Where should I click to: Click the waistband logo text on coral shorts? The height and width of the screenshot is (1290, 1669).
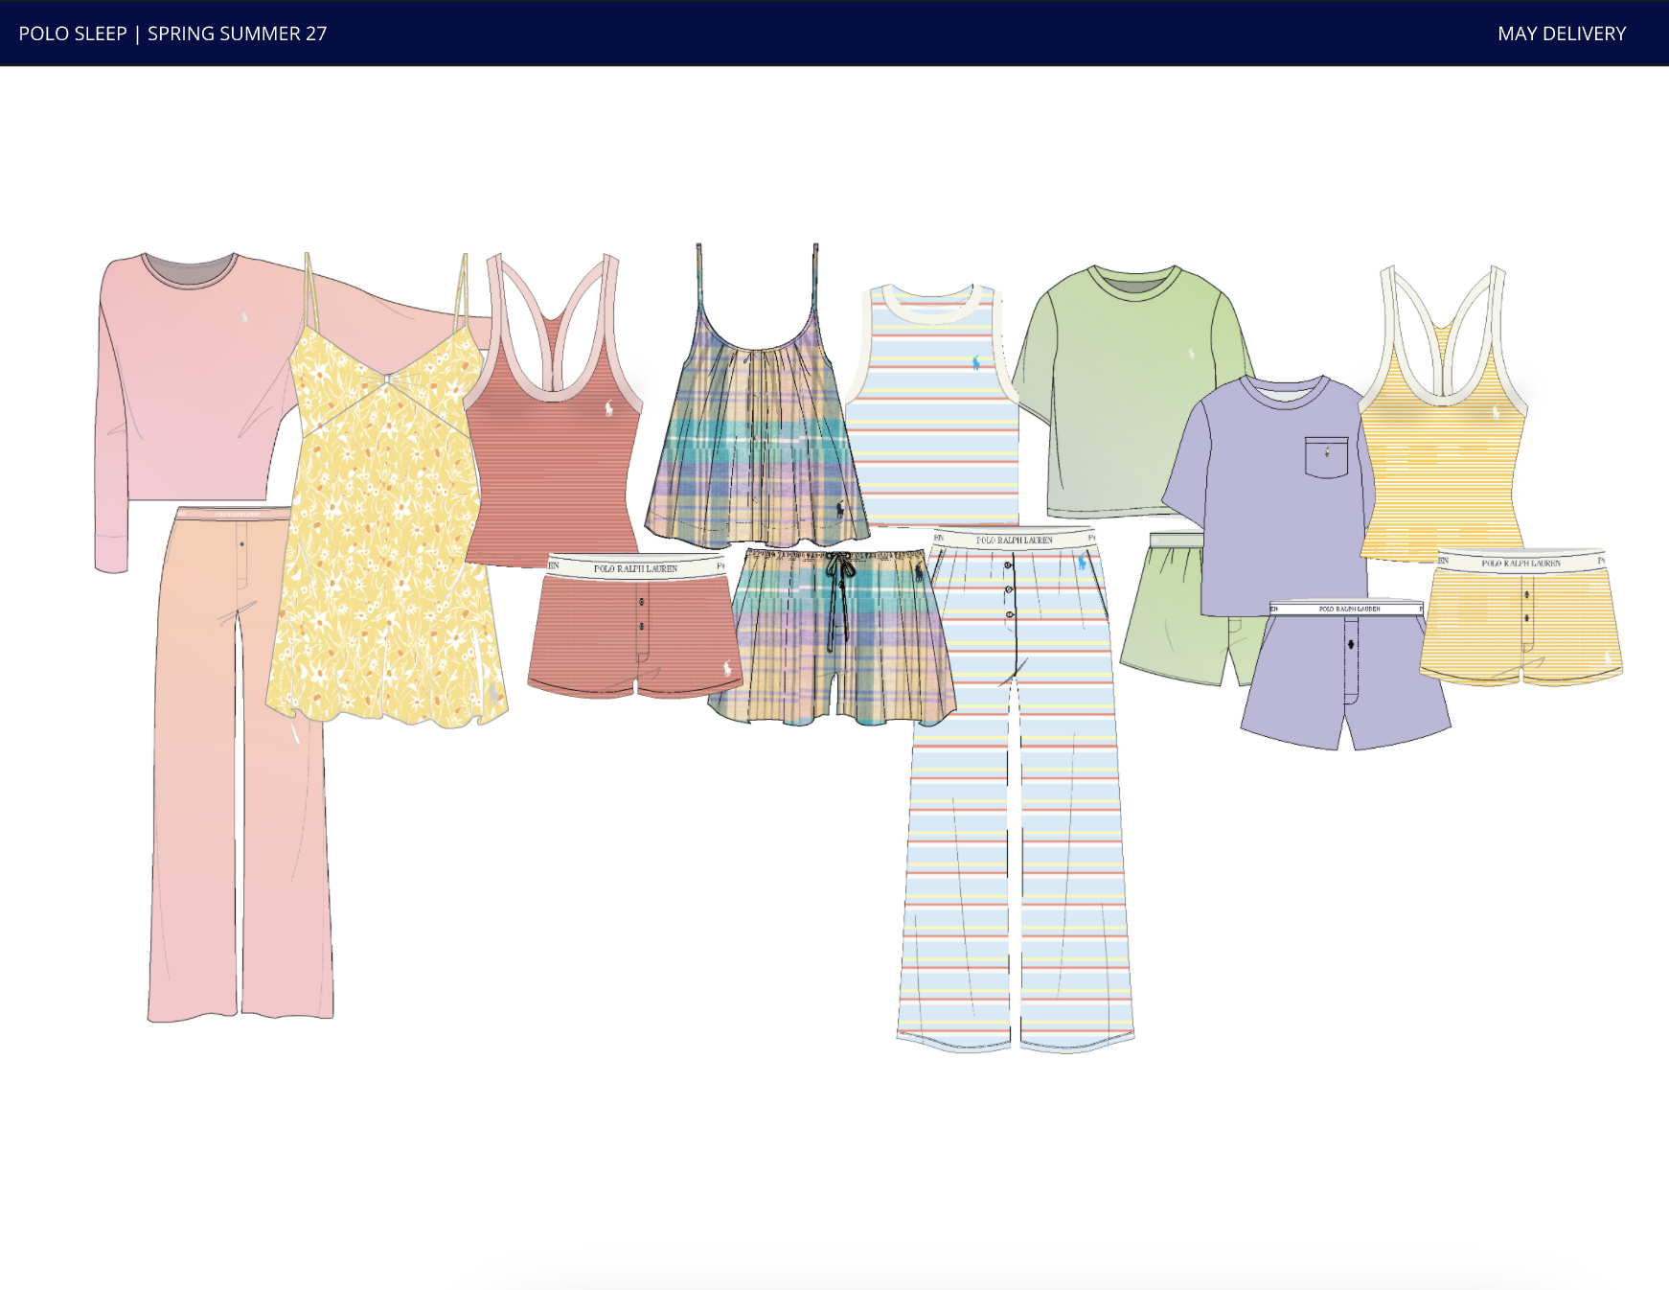tap(635, 568)
